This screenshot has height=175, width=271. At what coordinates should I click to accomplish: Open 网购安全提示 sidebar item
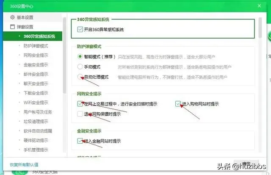pyautogui.click(x=36, y=56)
